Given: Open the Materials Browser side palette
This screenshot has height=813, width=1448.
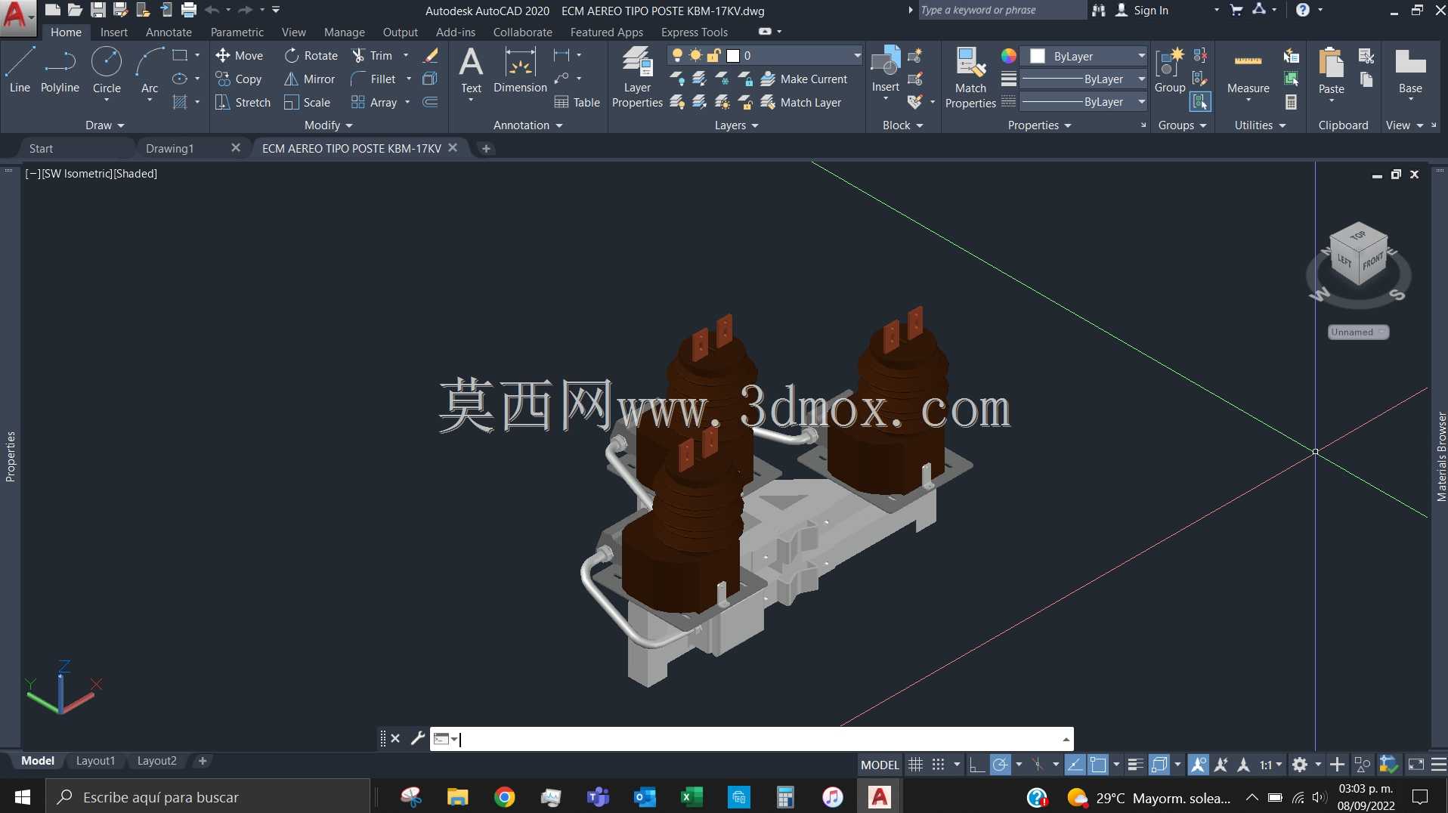Looking at the screenshot, I should tap(1441, 456).
